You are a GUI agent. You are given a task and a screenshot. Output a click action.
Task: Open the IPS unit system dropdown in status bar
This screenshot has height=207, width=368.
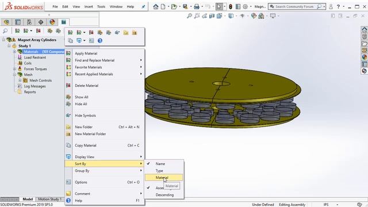coord(337,205)
